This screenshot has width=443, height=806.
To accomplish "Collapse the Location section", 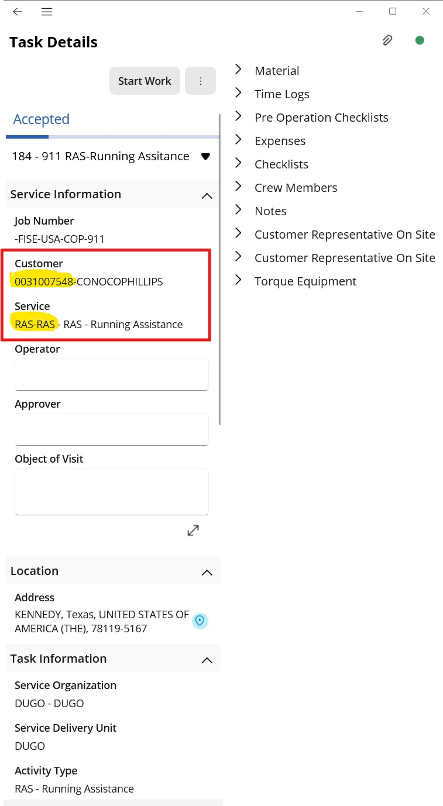I will click(x=207, y=572).
